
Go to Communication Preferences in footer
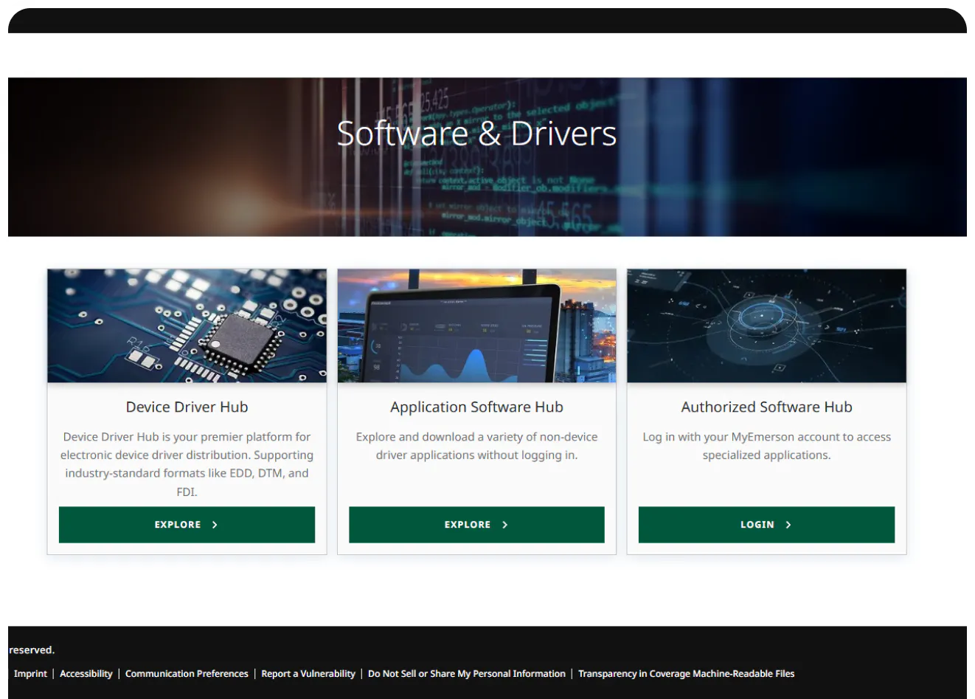(x=187, y=674)
